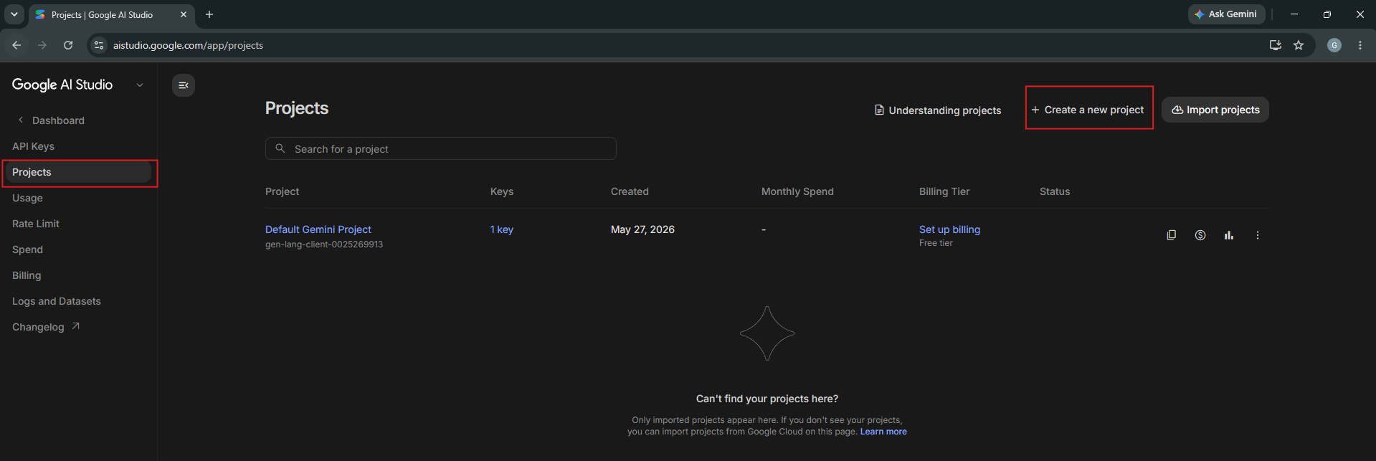Click Create a new project
The height and width of the screenshot is (461, 1376).
(1088, 110)
